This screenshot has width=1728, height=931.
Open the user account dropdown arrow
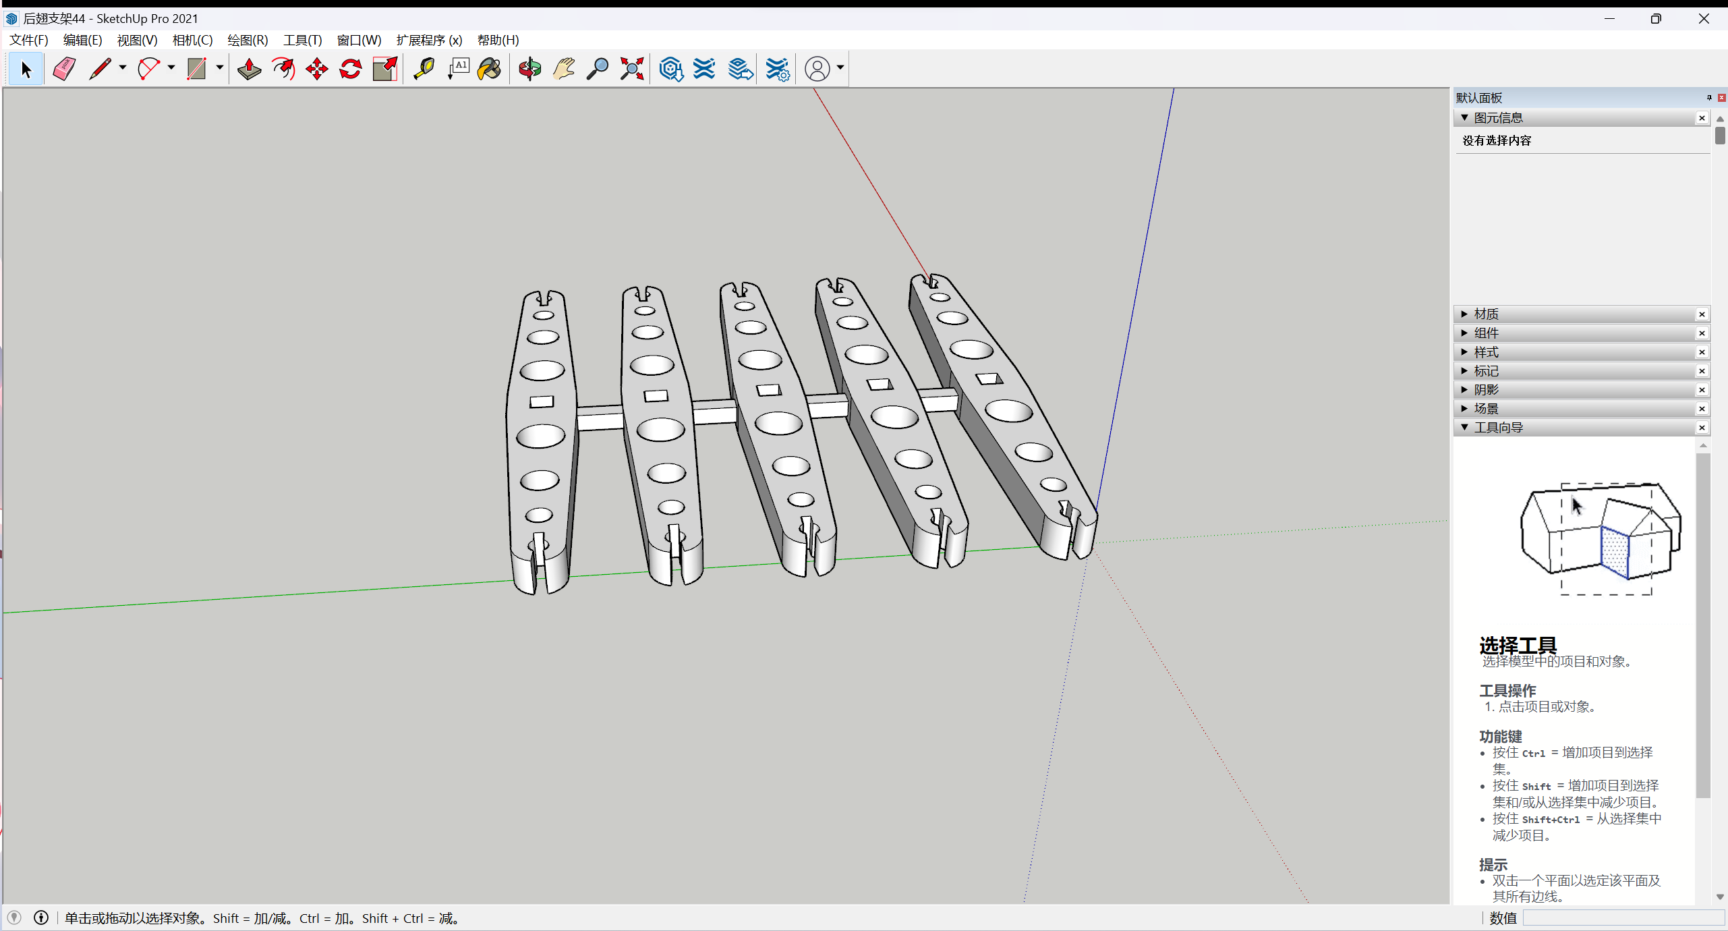tap(840, 67)
